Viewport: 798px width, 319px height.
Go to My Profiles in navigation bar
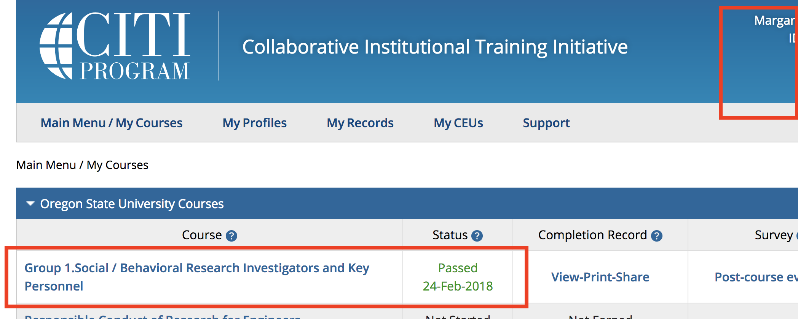[254, 123]
